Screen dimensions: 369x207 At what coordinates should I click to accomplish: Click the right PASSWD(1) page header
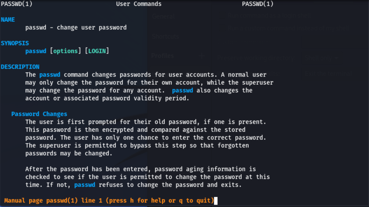[x=258, y=4]
